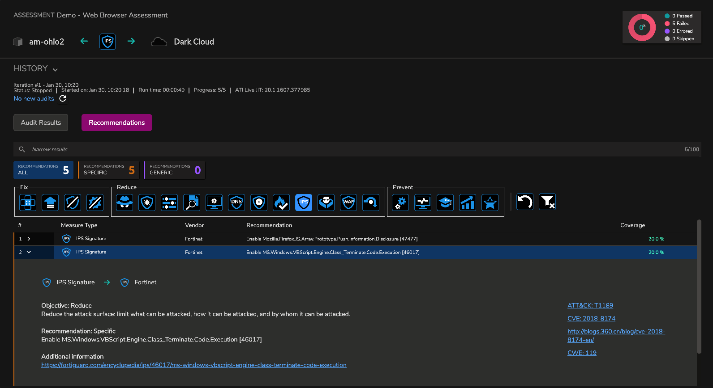The image size is (713, 388).
Task: Select the Recommendations tab
Action: pos(116,122)
